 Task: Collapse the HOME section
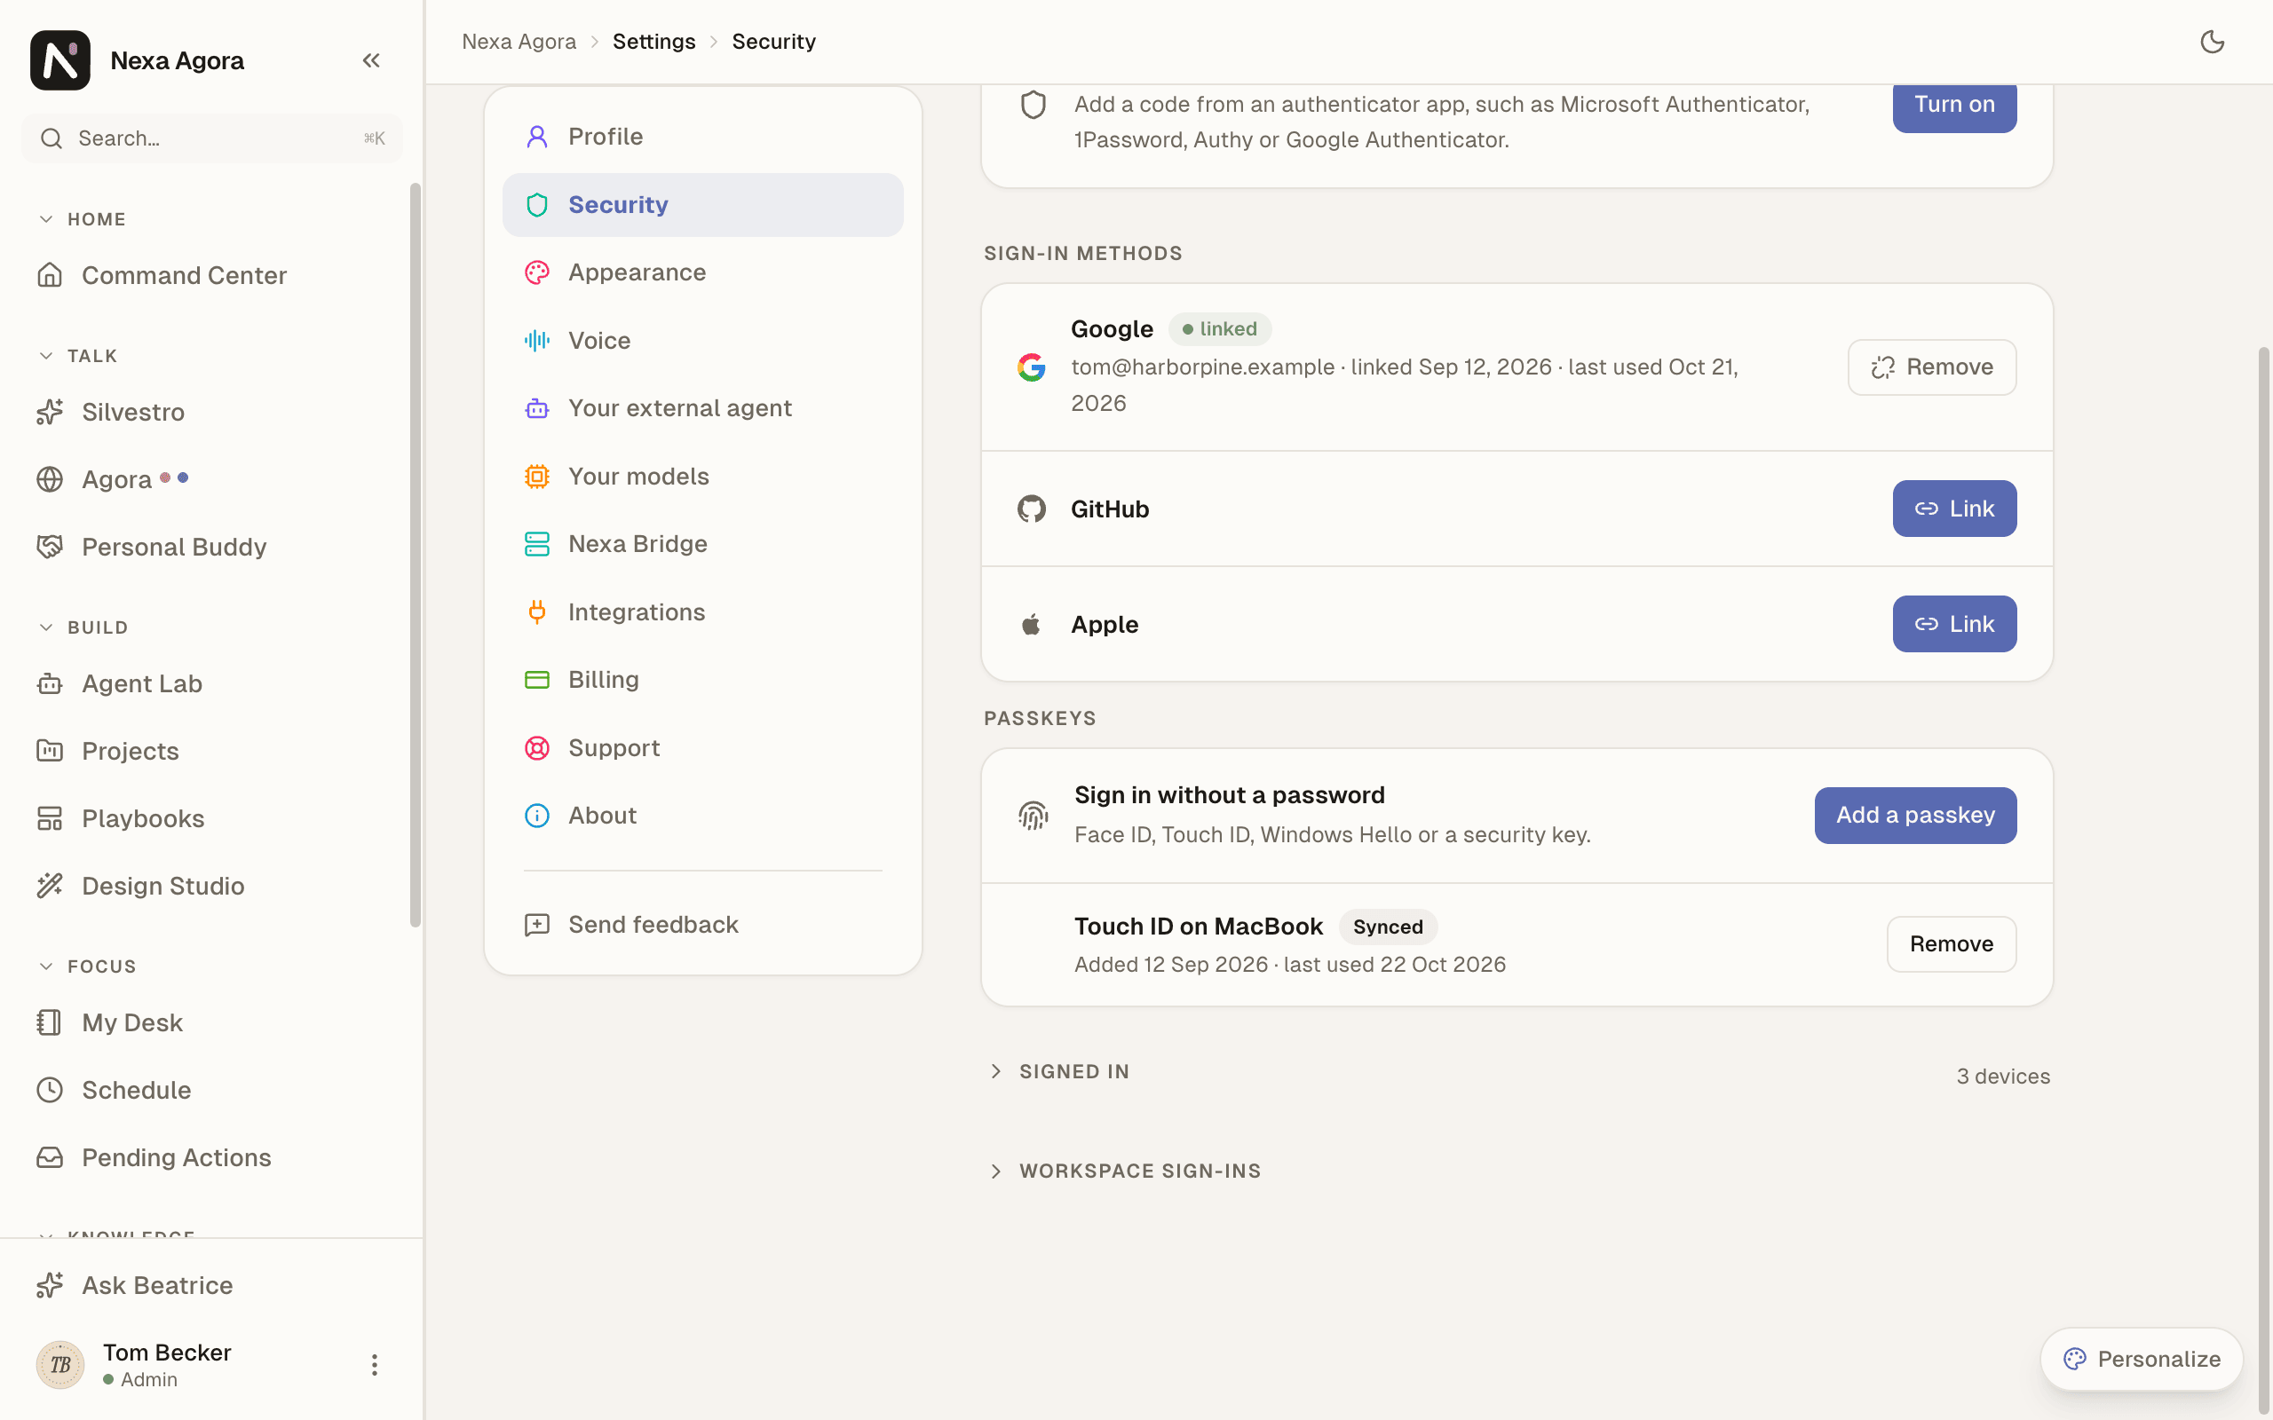83,219
